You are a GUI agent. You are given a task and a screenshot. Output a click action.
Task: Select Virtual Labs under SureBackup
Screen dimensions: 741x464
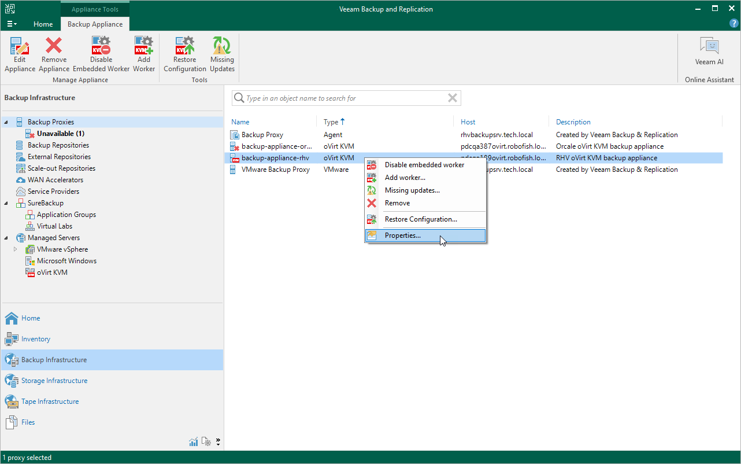(54, 226)
